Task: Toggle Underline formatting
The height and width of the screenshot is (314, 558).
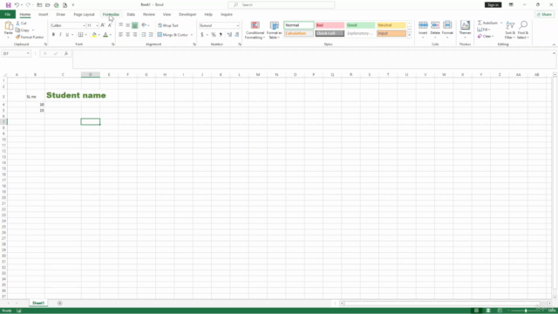Action: 67,35
